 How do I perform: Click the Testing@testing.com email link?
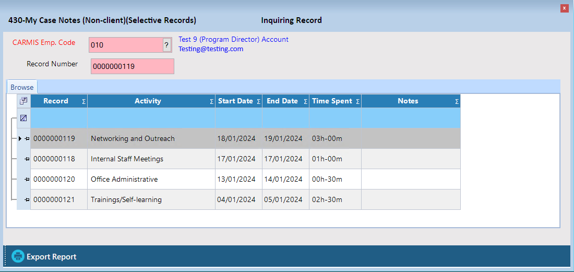tap(211, 49)
